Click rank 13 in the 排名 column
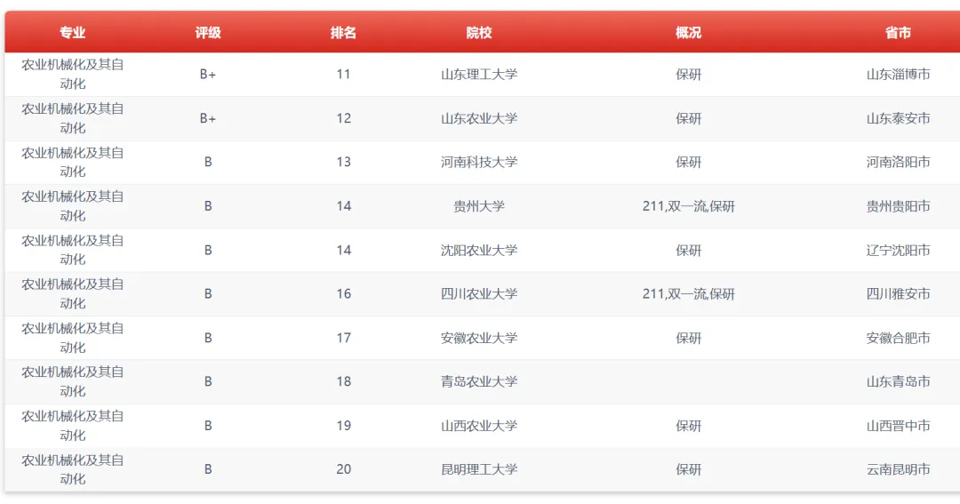 coord(343,162)
